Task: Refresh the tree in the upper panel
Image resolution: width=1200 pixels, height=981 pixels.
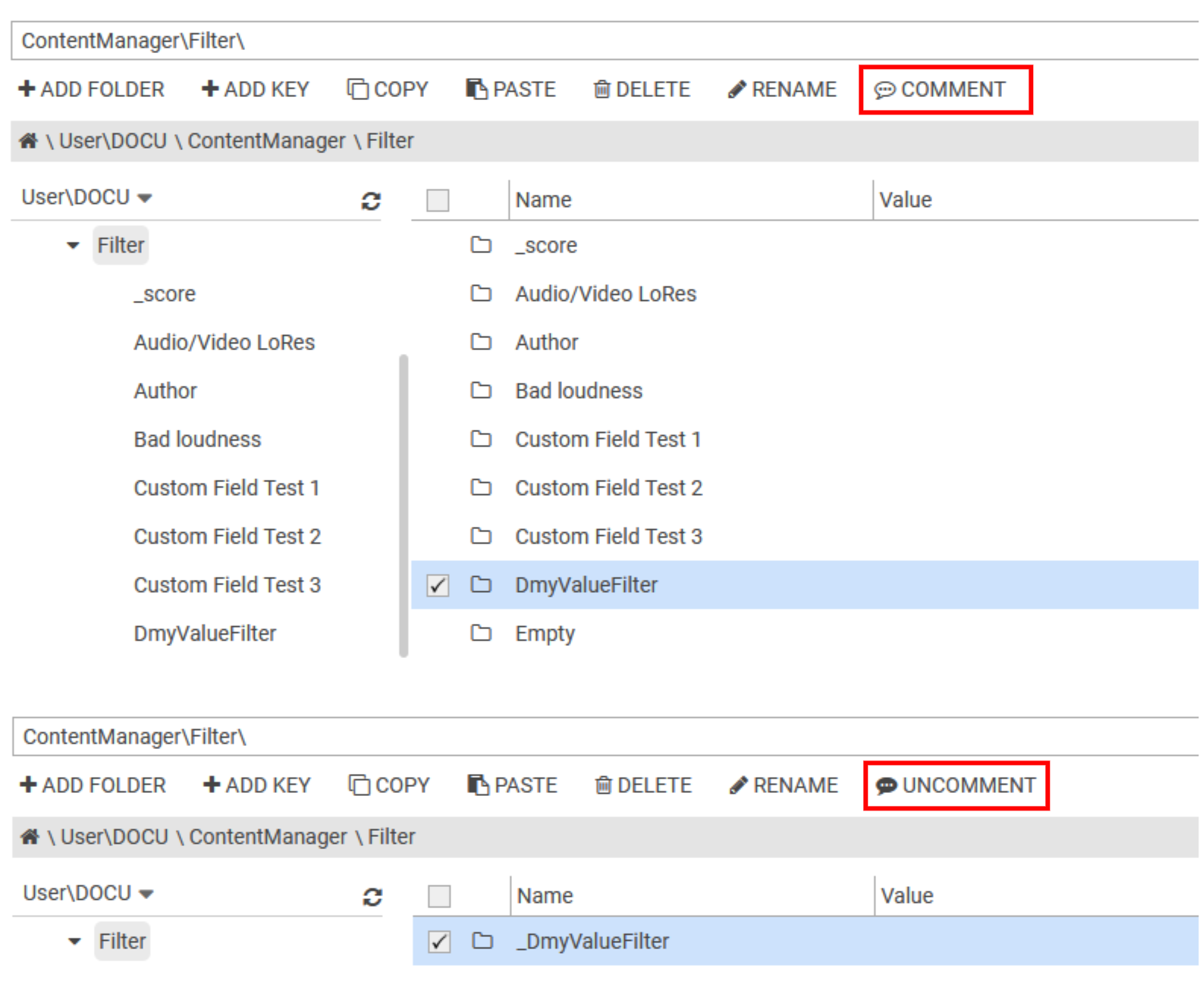Action: tap(370, 201)
